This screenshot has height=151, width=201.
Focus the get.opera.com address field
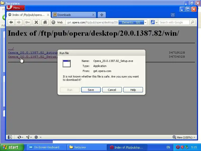[92, 22]
